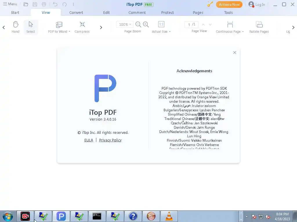Open the blue help question taskbar icon
The width and height of the screenshot is (297, 222).
[x=133, y=216]
